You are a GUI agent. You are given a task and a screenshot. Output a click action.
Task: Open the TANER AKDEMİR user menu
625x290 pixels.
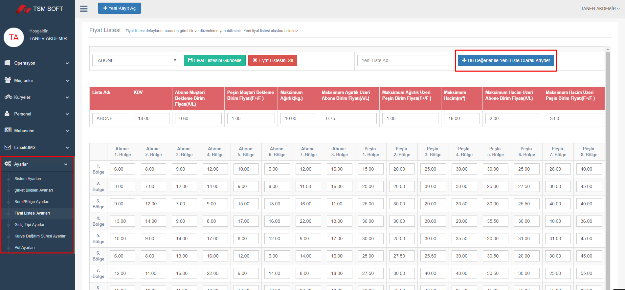[600, 9]
